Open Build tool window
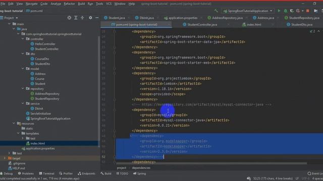Viewport: 323px width, 181px height. point(106,173)
